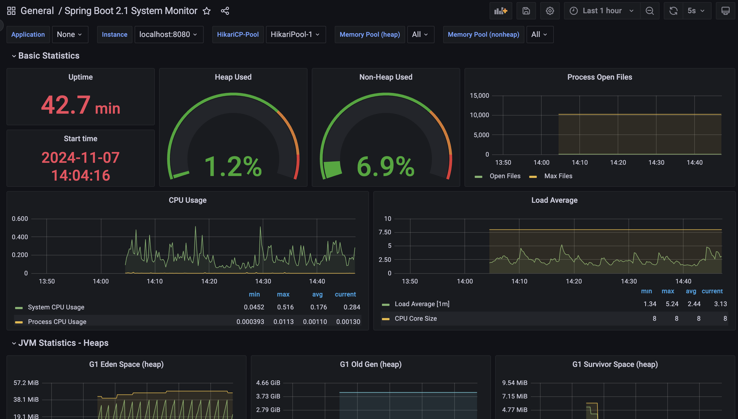Click the Save dashboard icon
Image resolution: width=738 pixels, height=419 pixels.
(x=526, y=11)
